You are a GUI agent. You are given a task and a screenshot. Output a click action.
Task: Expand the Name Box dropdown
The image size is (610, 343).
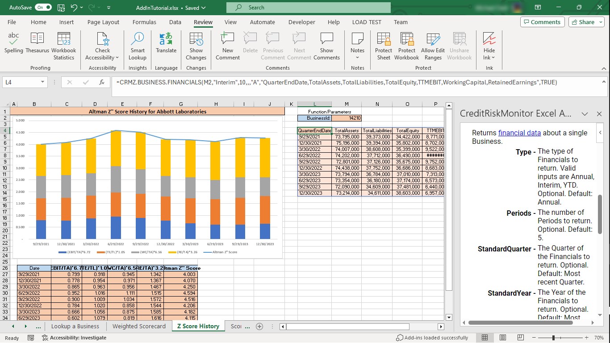(x=43, y=82)
